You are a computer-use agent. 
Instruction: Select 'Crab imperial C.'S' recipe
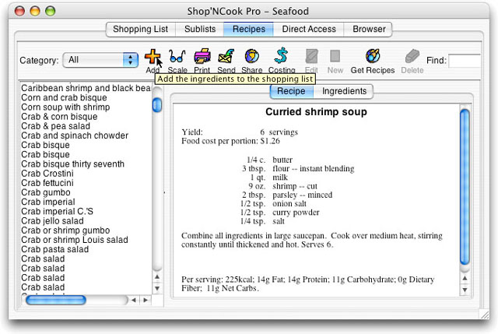point(57,211)
